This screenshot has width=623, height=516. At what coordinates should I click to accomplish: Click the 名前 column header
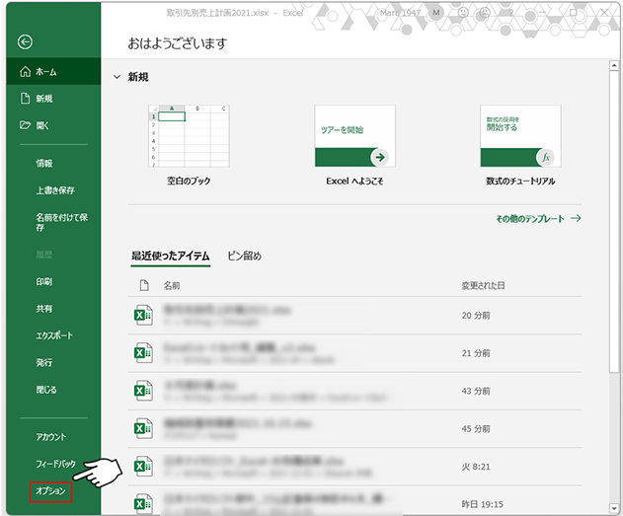coord(172,285)
